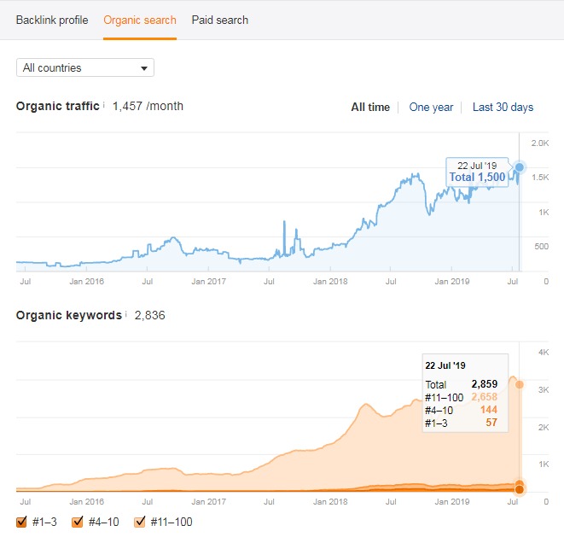
Task: Open the All countries dropdown
Action: point(85,67)
